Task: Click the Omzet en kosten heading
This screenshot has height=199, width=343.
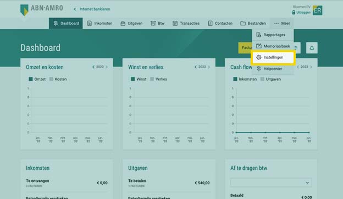Action: pyautogui.click(x=45, y=67)
